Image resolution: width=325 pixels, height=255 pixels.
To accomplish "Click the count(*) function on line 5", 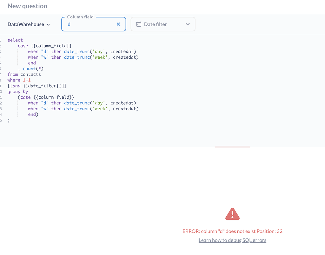I will 33,69.
